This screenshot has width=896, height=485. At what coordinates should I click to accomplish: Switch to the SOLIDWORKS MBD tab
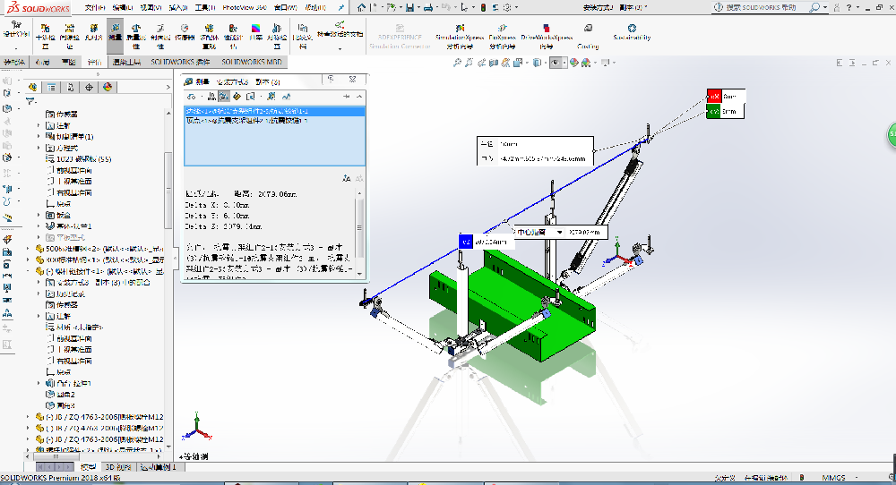251,63
